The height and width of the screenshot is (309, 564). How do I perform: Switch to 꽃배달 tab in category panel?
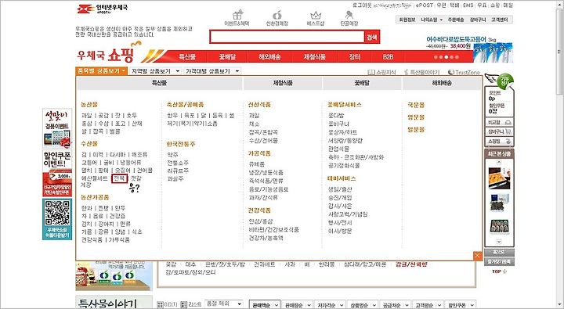click(362, 83)
